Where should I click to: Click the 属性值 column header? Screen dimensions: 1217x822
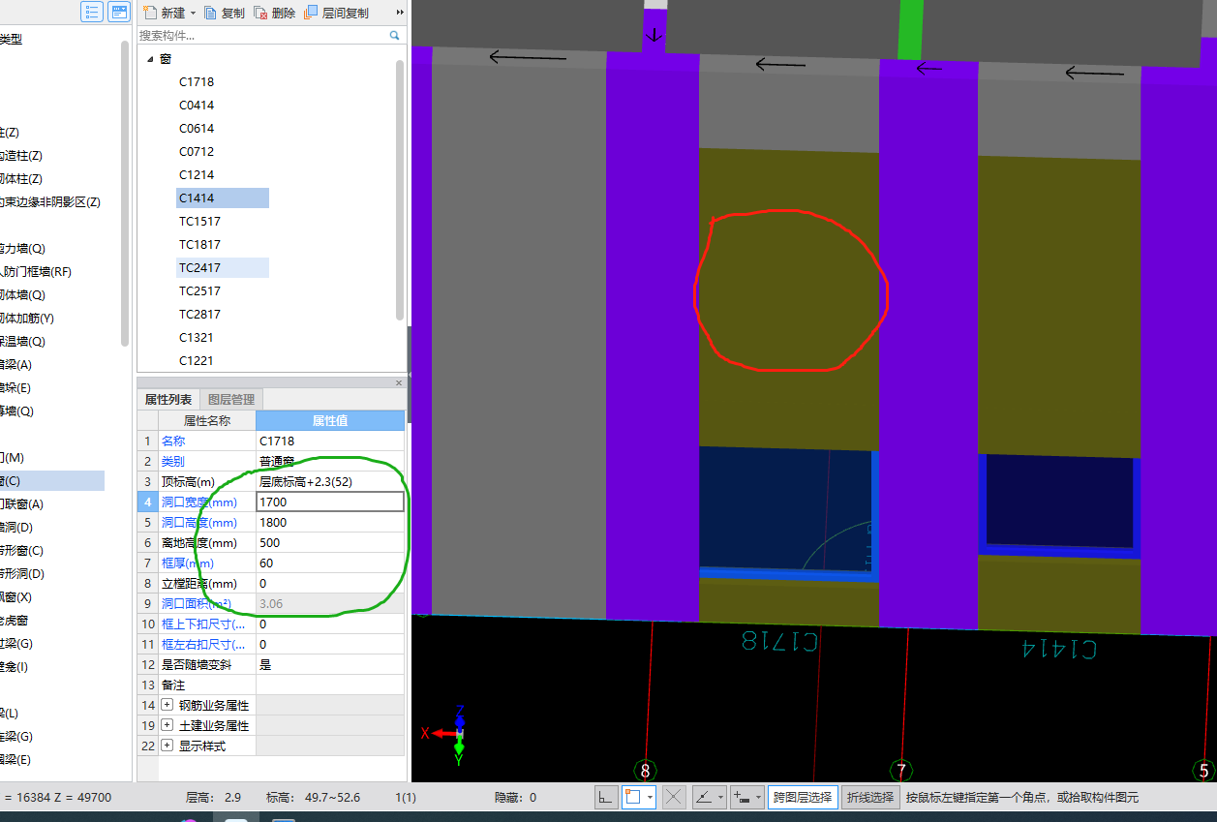point(330,420)
